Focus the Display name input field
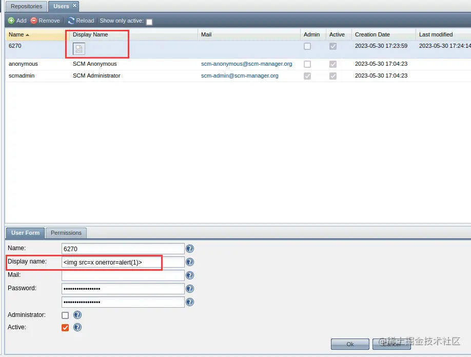The width and height of the screenshot is (471, 357). (x=123, y=262)
